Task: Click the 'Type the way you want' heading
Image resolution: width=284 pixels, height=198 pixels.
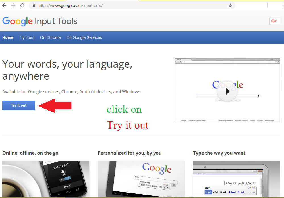Action: click(219, 153)
